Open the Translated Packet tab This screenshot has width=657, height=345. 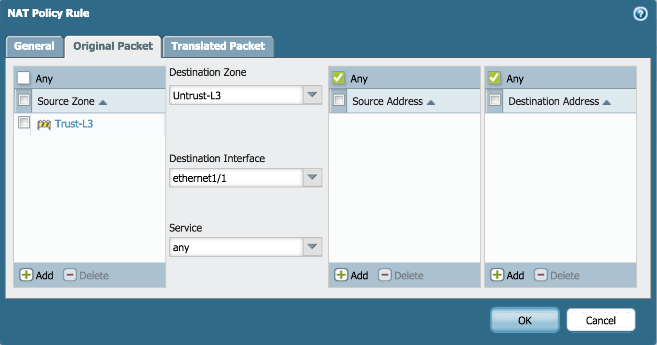(218, 46)
